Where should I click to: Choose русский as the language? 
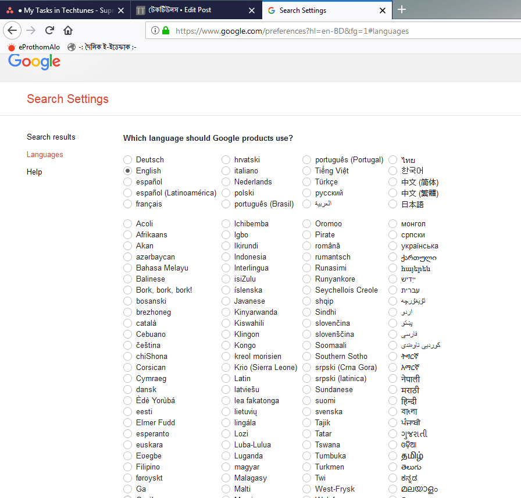[306, 193]
